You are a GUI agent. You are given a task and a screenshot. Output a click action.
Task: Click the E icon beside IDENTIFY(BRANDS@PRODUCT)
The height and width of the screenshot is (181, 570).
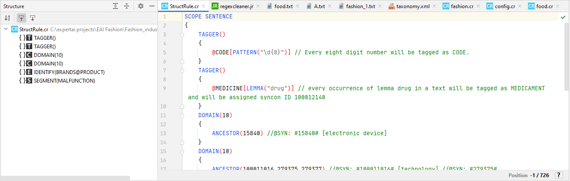click(x=29, y=72)
